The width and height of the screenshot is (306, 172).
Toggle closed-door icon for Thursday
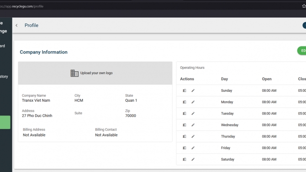(x=184, y=136)
